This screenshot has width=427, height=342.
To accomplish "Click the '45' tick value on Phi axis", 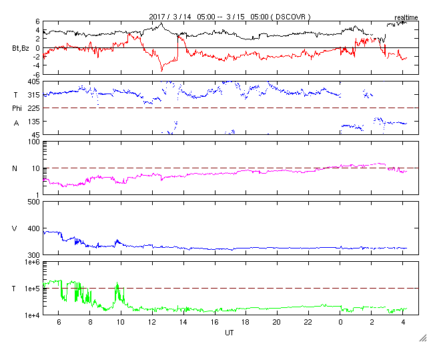I will point(35,135).
